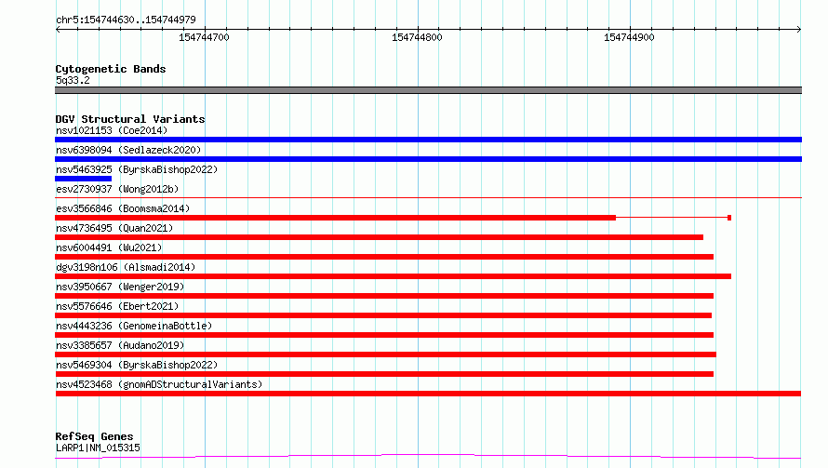
Task: Click the chr5:154744630..154744979 region label
Action: (x=126, y=20)
